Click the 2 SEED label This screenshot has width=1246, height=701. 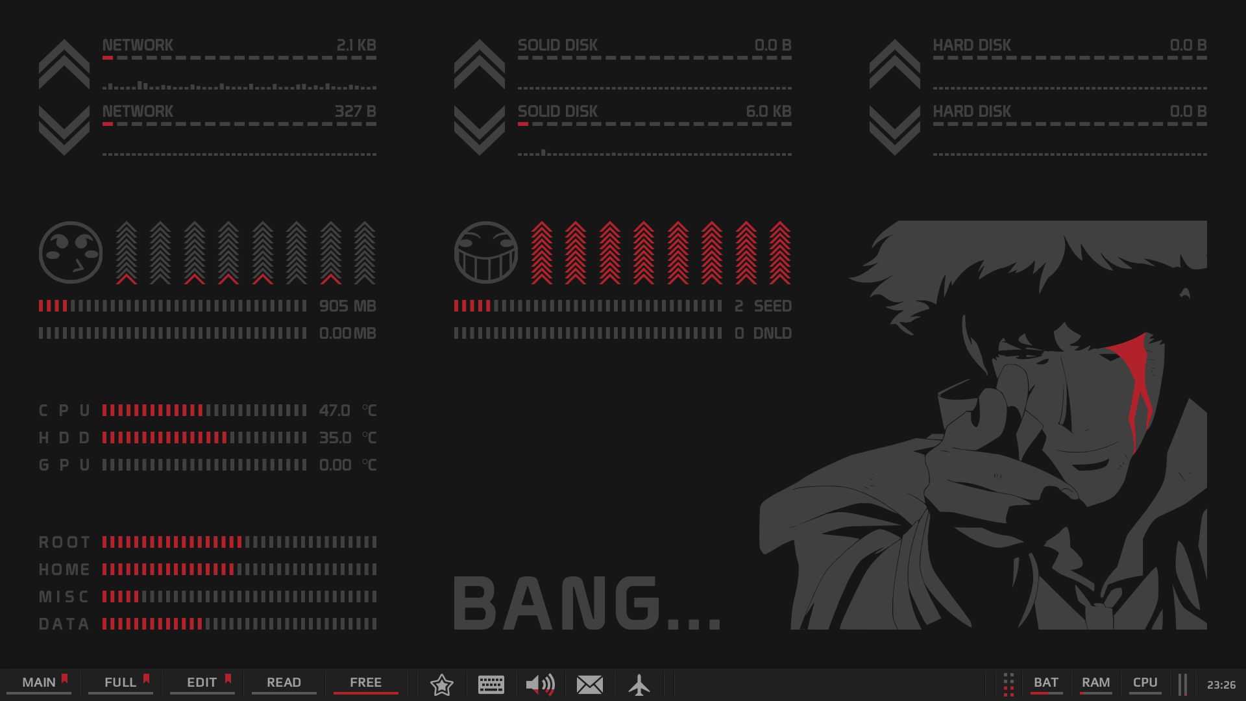763,306
